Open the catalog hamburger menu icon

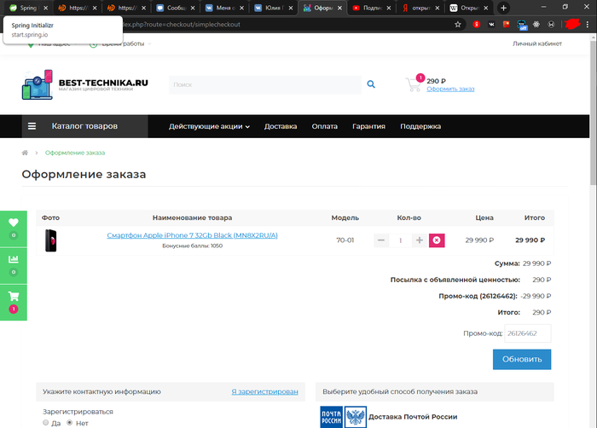(32, 126)
